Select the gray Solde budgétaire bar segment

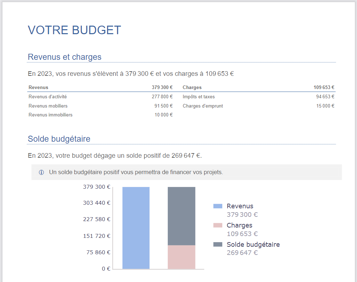[x=181, y=216]
